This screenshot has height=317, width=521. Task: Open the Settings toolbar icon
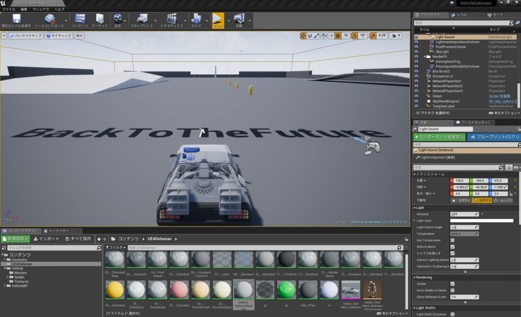coord(118,20)
